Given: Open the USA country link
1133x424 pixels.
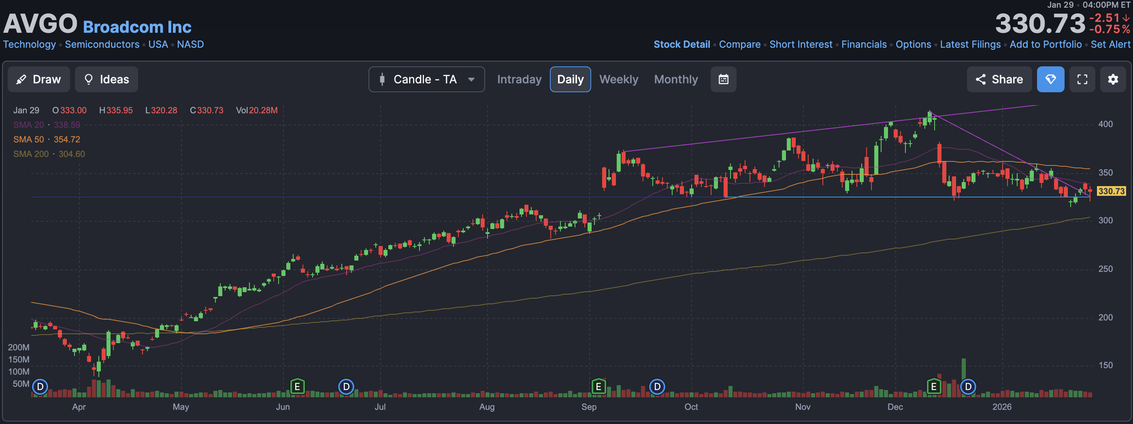Looking at the screenshot, I should [158, 45].
